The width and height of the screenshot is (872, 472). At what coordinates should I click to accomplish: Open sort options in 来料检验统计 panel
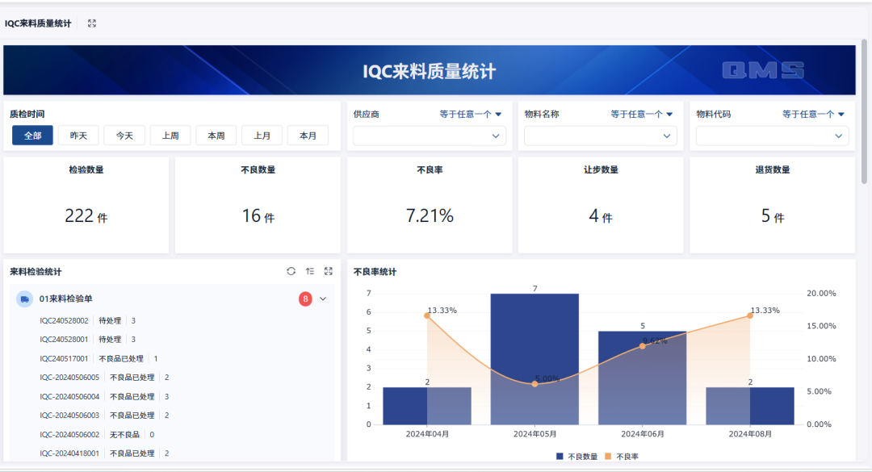click(x=310, y=271)
